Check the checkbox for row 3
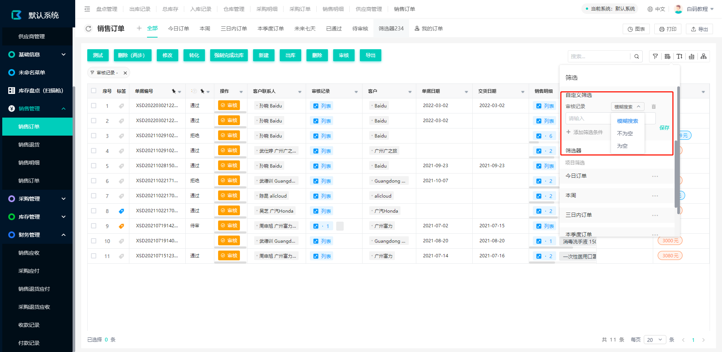This screenshot has width=722, height=352. (94, 136)
